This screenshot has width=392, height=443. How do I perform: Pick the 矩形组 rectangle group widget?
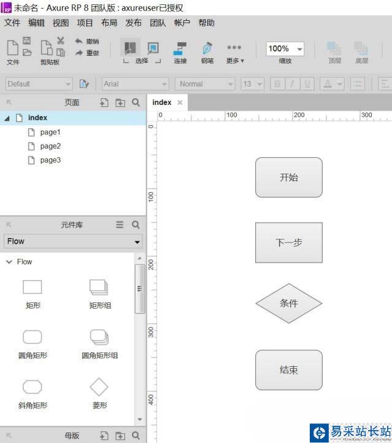(x=99, y=294)
